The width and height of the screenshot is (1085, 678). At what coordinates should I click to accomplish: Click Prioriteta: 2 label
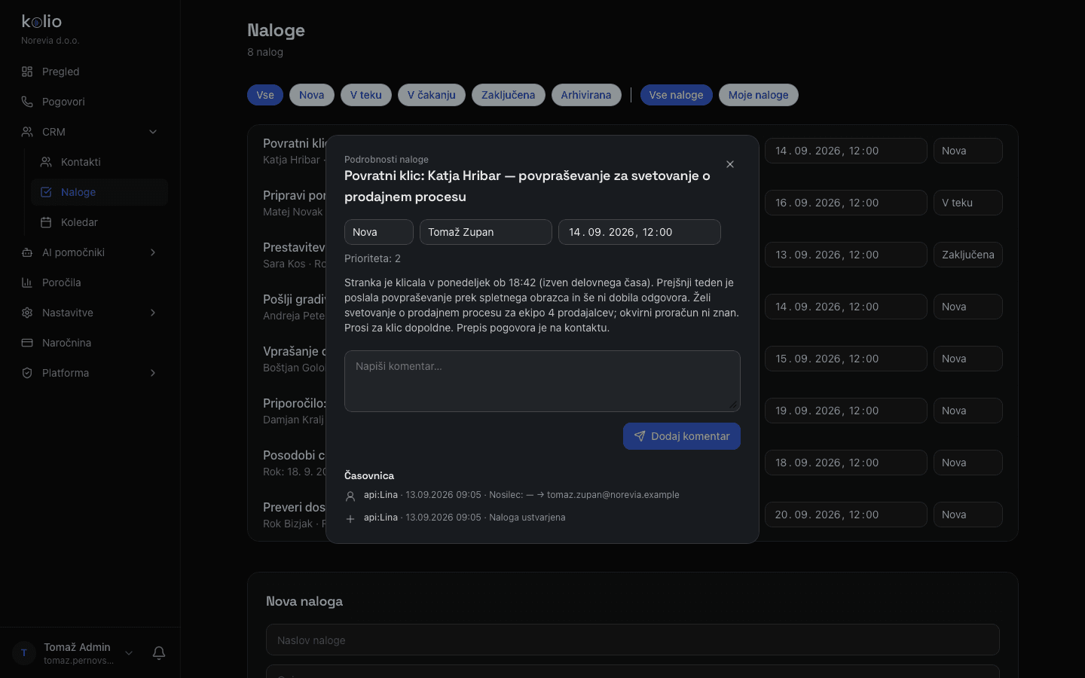click(x=372, y=258)
